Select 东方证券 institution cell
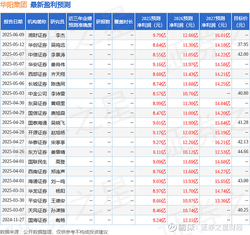The width and height of the screenshot is (250, 235). click(38, 152)
